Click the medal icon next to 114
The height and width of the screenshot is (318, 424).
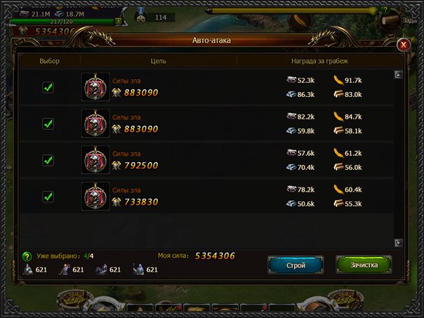click(x=140, y=17)
